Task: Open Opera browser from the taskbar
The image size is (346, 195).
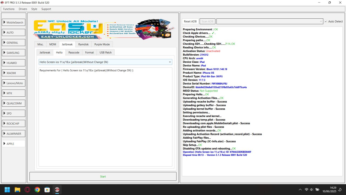Action: (x=27, y=190)
